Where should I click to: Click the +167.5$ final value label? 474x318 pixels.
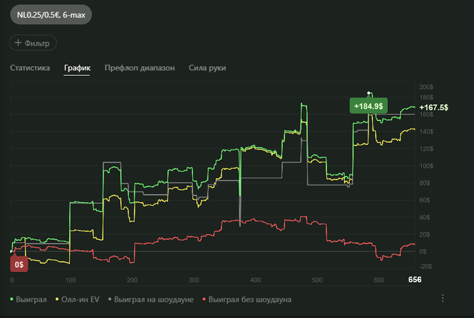(x=434, y=108)
